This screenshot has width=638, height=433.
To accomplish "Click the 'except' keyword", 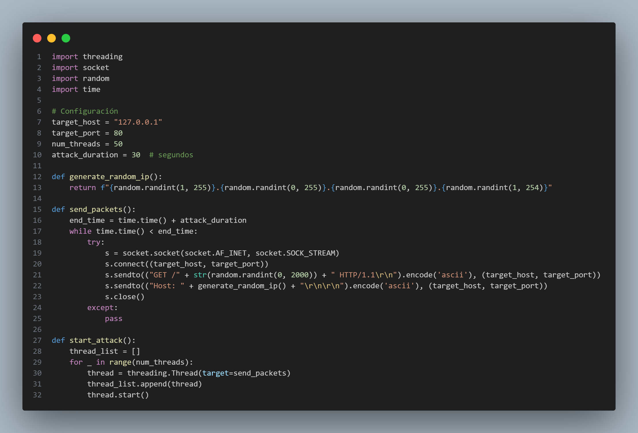I will click(x=100, y=308).
